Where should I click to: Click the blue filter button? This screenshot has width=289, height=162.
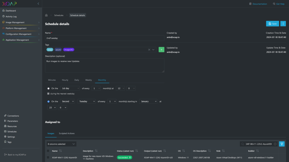[x=282, y=144]
